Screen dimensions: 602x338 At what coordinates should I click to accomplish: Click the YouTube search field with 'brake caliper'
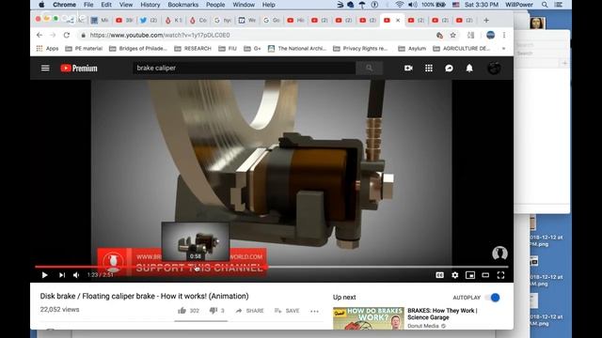click(x=245, y=68)
